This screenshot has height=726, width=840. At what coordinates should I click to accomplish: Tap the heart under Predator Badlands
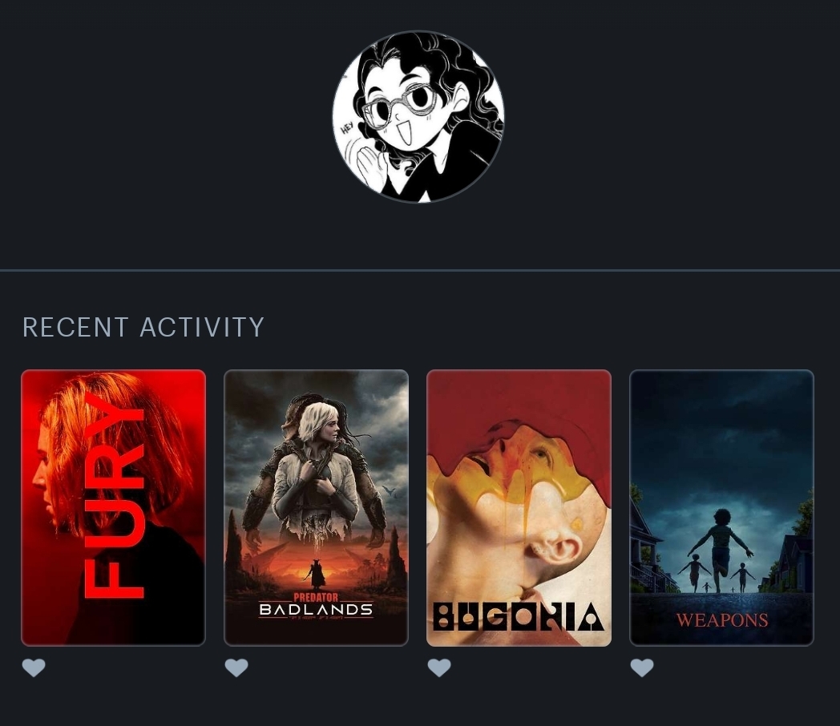coord(236,668)
